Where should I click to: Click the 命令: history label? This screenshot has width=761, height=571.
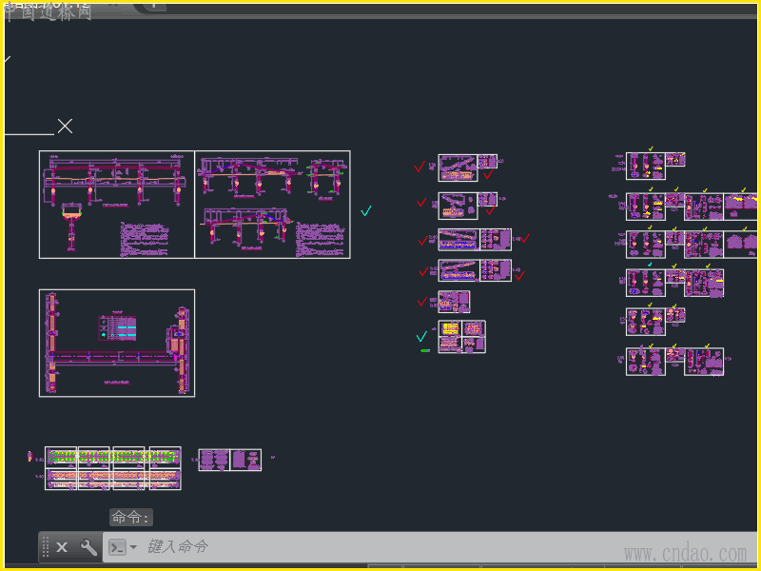click(x=131, y=517)
